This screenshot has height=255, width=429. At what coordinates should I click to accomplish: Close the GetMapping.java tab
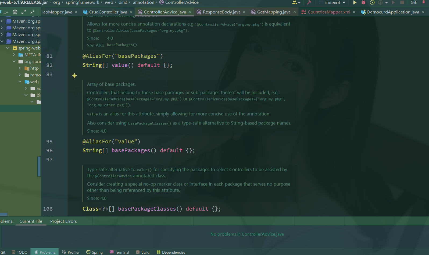295,12
